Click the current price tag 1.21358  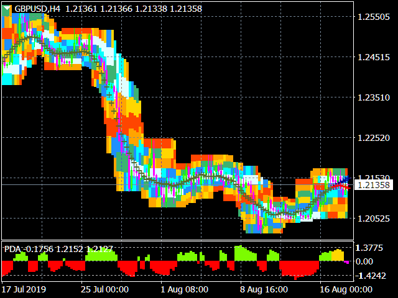click(x=373, y=185)
